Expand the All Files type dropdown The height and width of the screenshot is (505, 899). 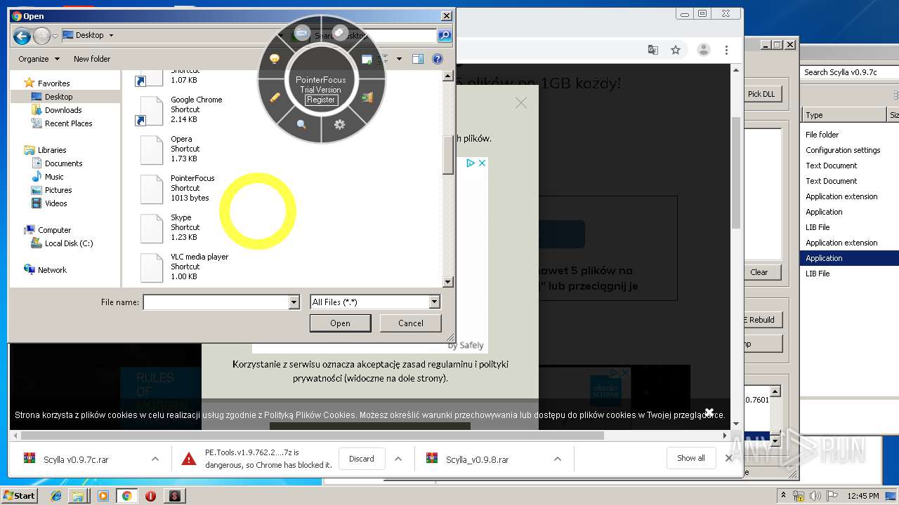tap(434, 302)
